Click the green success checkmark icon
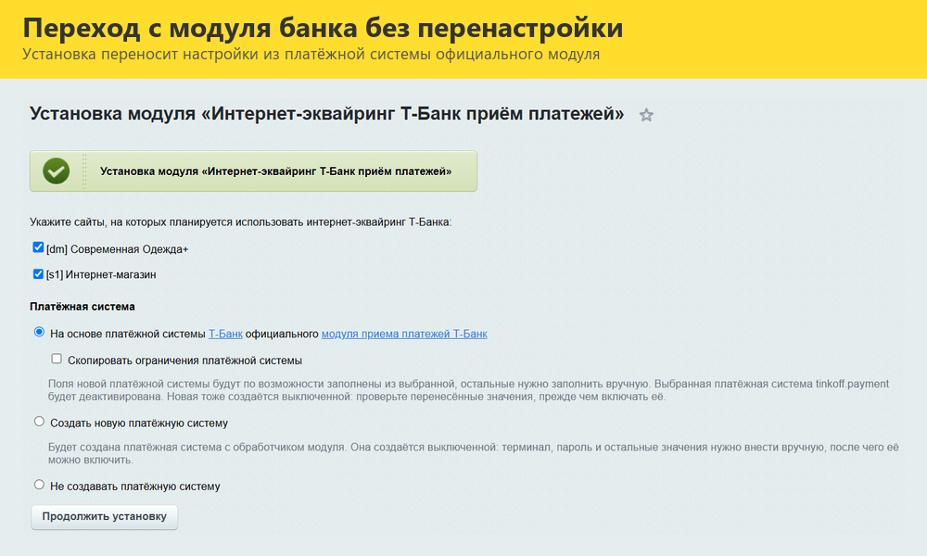 57,171
